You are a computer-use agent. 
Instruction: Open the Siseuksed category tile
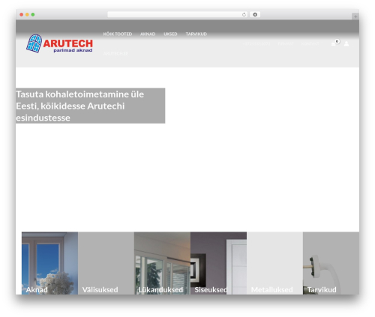218,263
